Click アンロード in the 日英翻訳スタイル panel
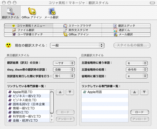157x129 pixels. [x=140, y=119]
